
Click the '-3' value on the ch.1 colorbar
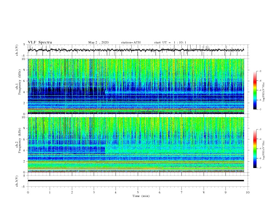point(260,71)
